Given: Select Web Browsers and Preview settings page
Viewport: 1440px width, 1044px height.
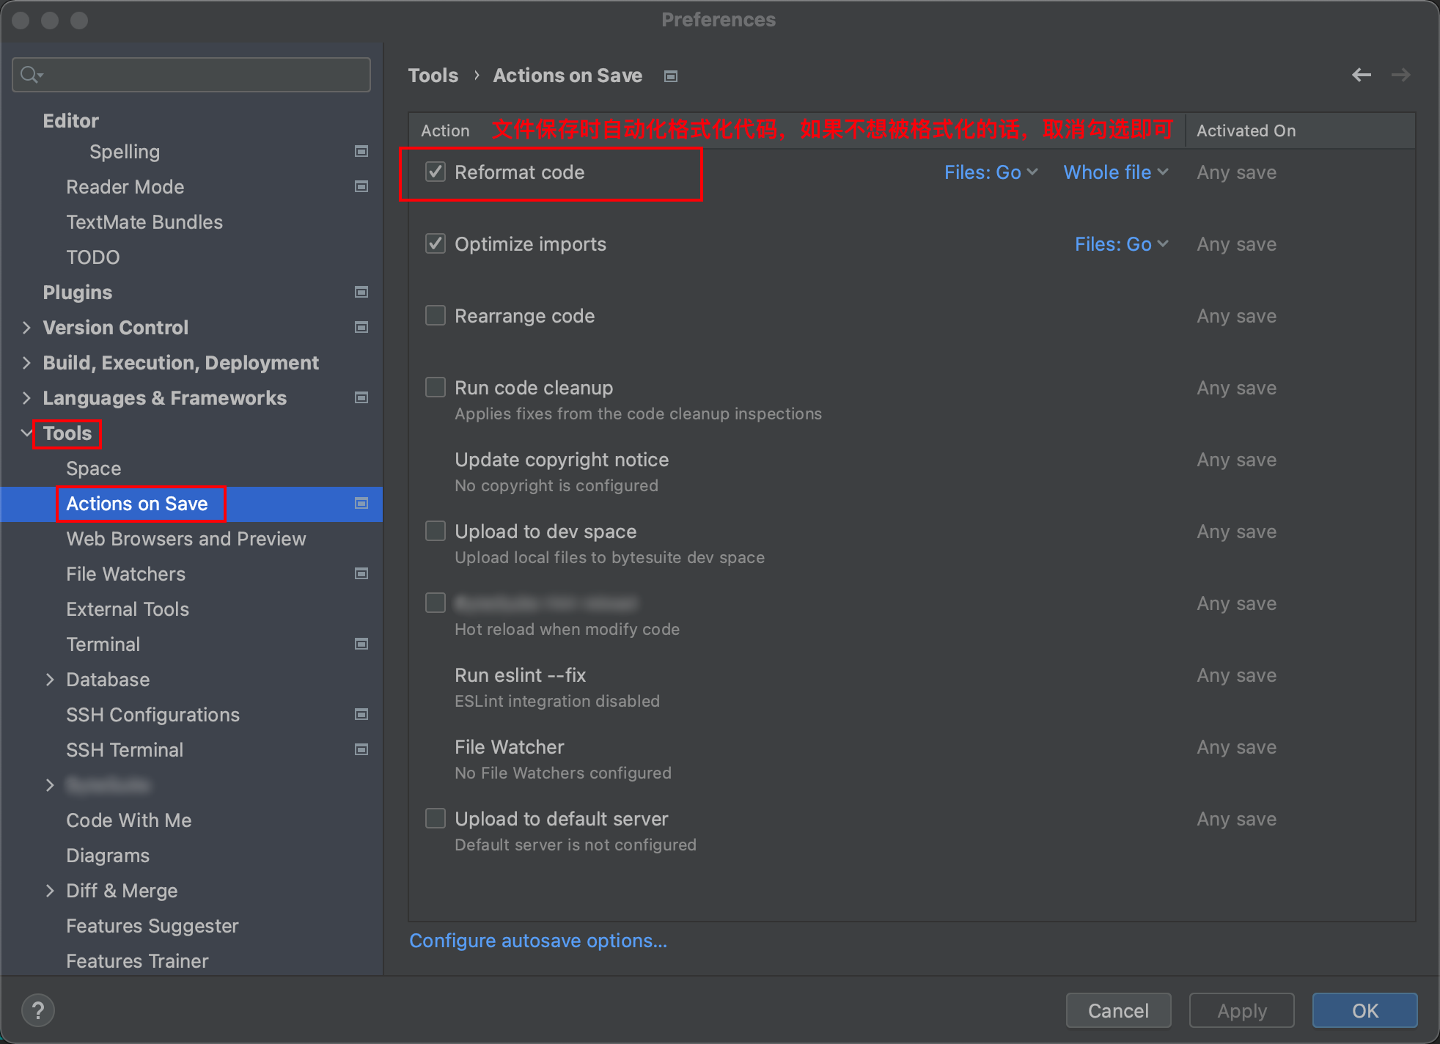Looking at the screenshot, I should coord(185,539).
